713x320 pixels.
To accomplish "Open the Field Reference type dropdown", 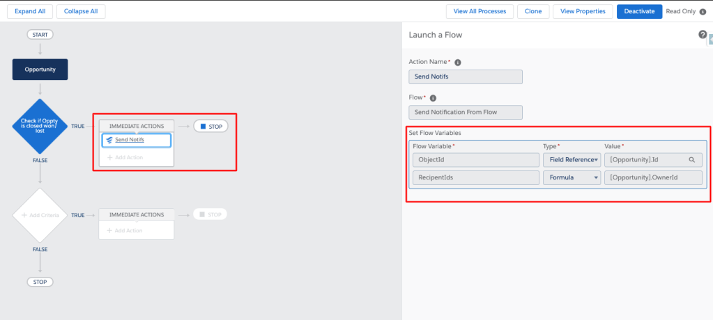I will 572,160.
